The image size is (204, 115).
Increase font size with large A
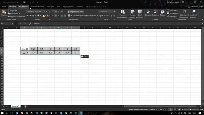[47, 11]
